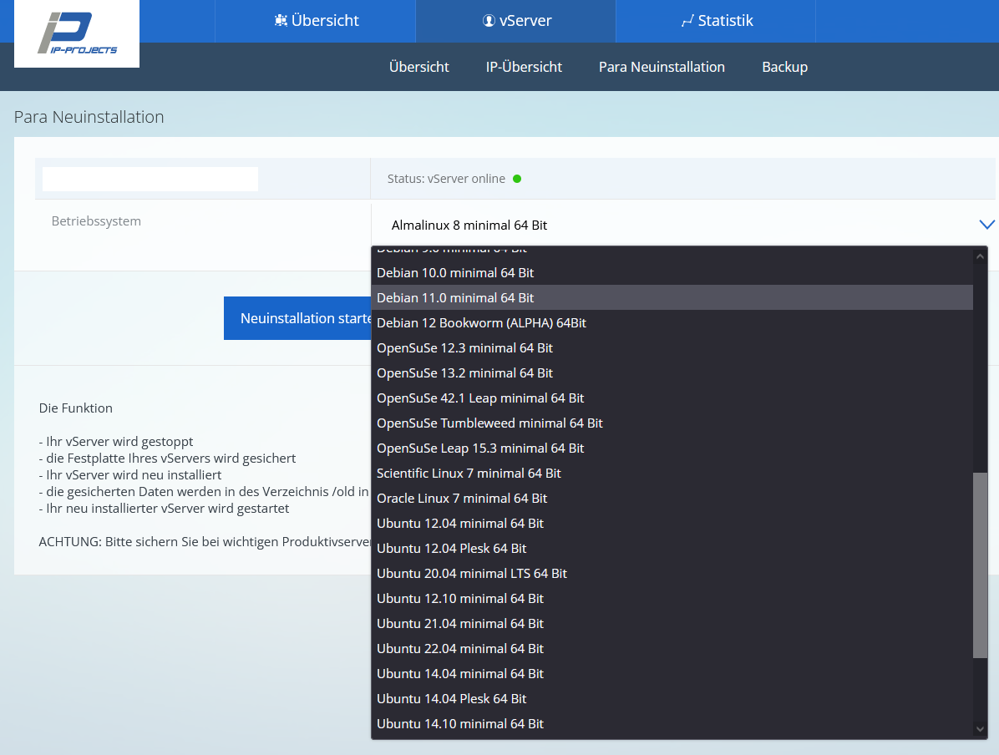This screenshot has height=755, width=999.
Task: Pick Ubuntu 12.10 minimal 64 Bit
Action: 672,598
